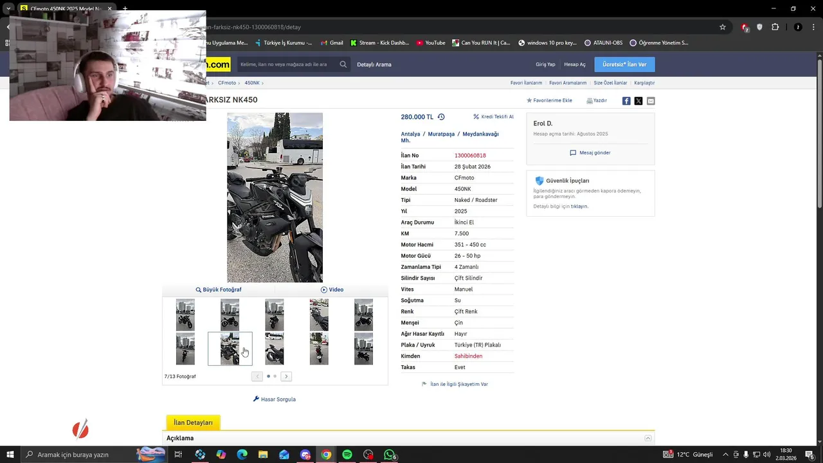Open the Can You RUN It bookmark
823x463 pixels.
pos(481,43)
